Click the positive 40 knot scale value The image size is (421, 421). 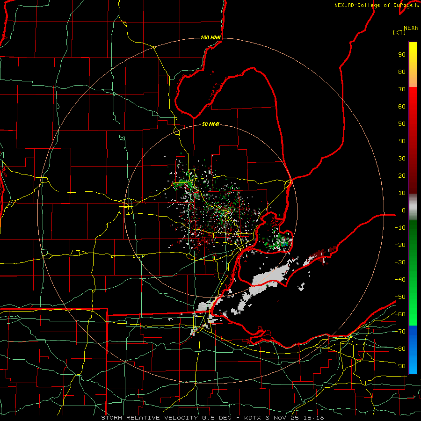(402, 141)
